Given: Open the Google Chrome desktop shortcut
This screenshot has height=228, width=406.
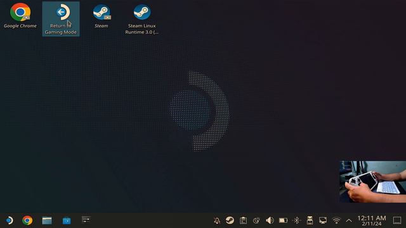Looking at the screenshot, I should click(20, 15).
